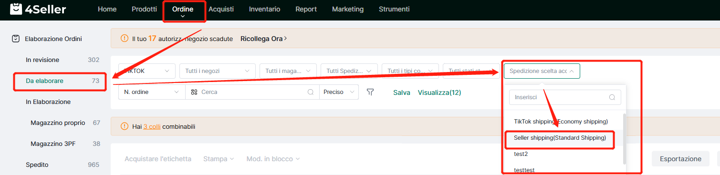Click the dropdown list scrollbar

pos(625,138)
